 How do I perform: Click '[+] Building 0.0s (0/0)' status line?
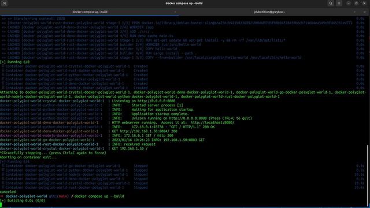pos(23,200)
